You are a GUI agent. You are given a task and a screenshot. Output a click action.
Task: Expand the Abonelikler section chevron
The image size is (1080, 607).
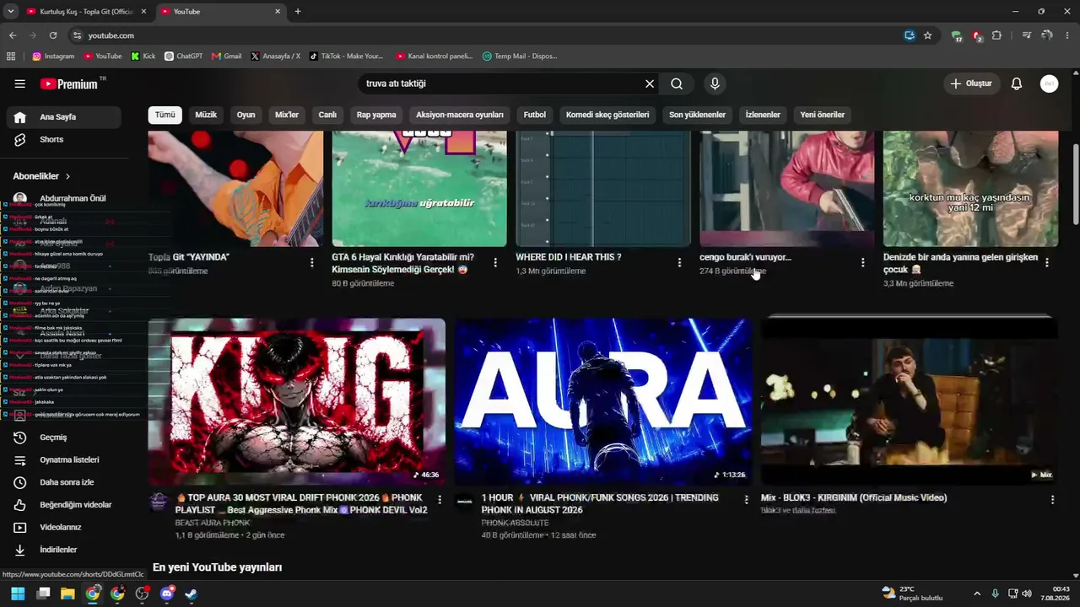click(67, 176)
